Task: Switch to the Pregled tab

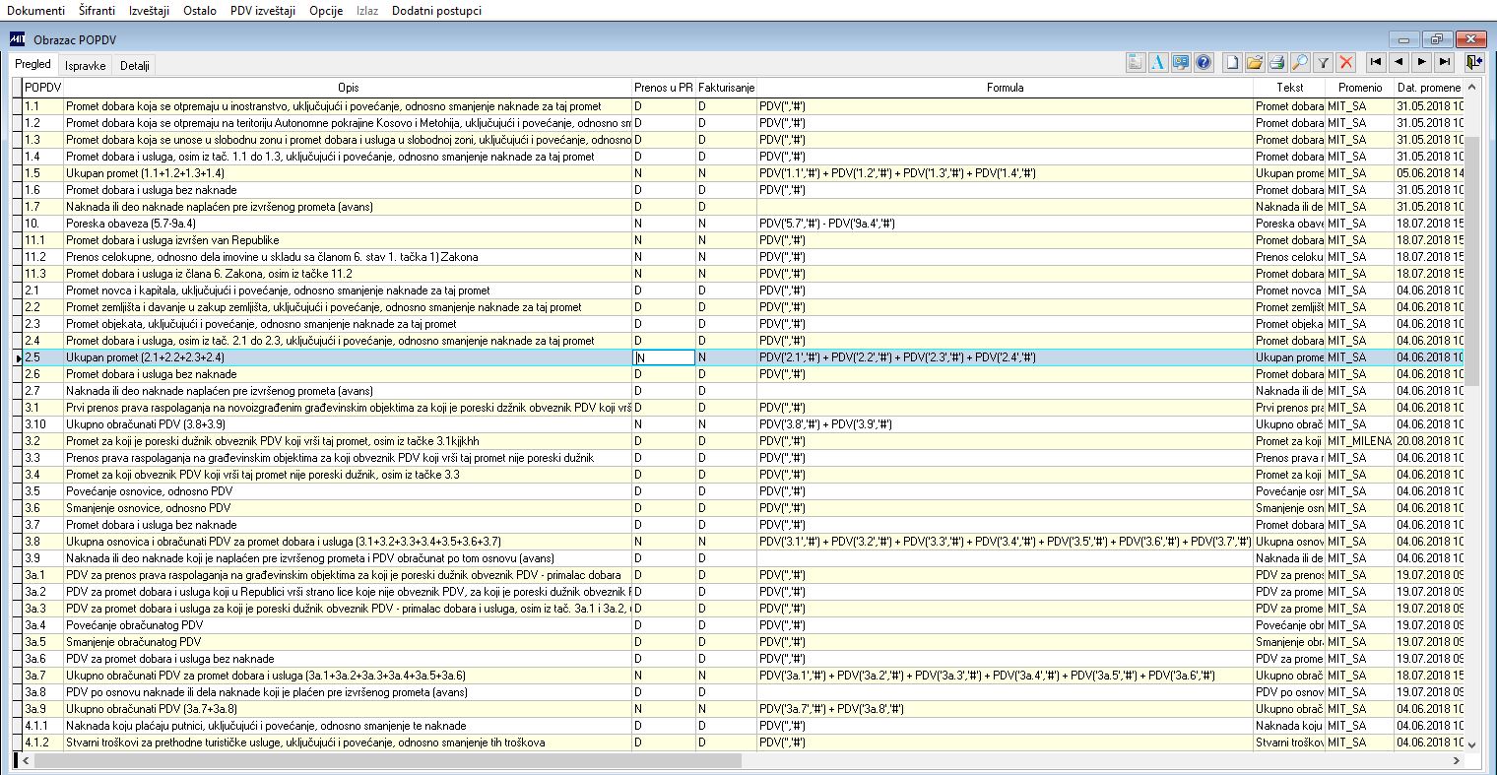Action: pos(33,64)
